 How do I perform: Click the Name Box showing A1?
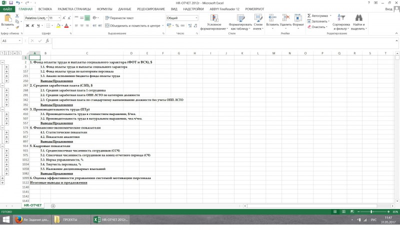click(11, 41)
